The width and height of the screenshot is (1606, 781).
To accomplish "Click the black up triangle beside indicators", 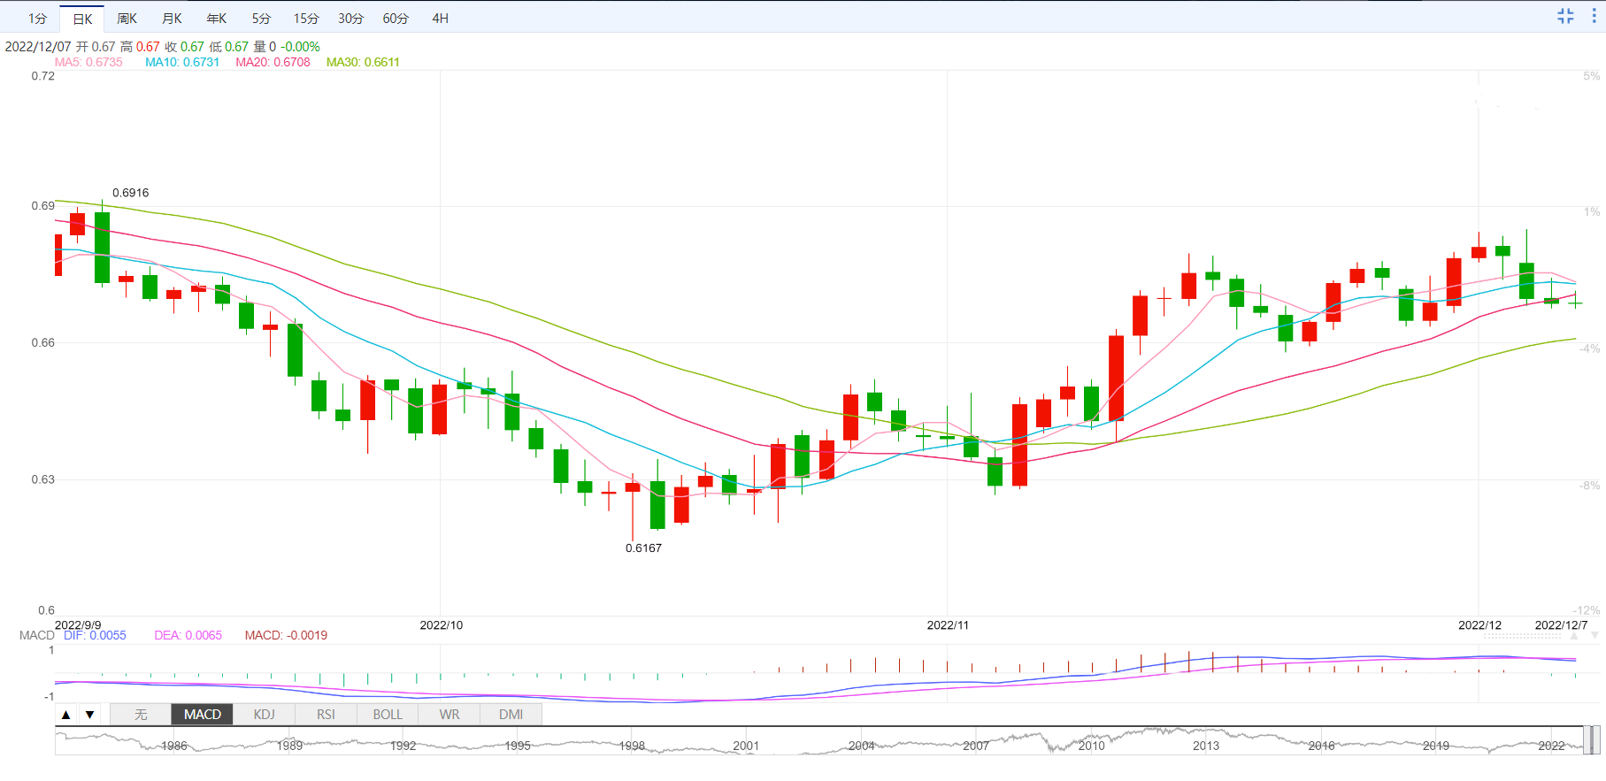I will click(66, 715).
